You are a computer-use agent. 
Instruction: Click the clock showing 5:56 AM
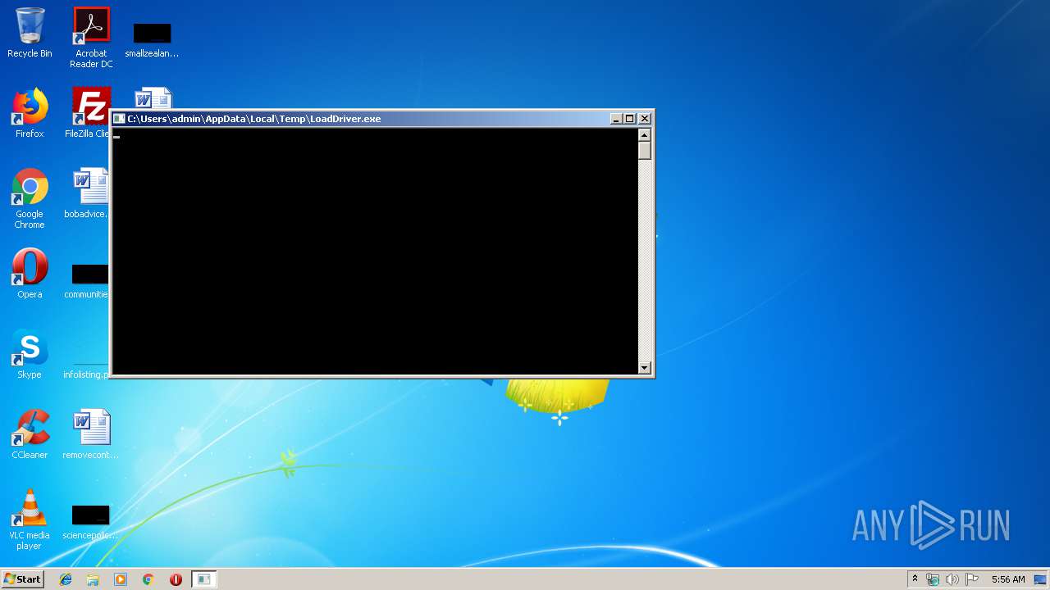[1008, 579]
